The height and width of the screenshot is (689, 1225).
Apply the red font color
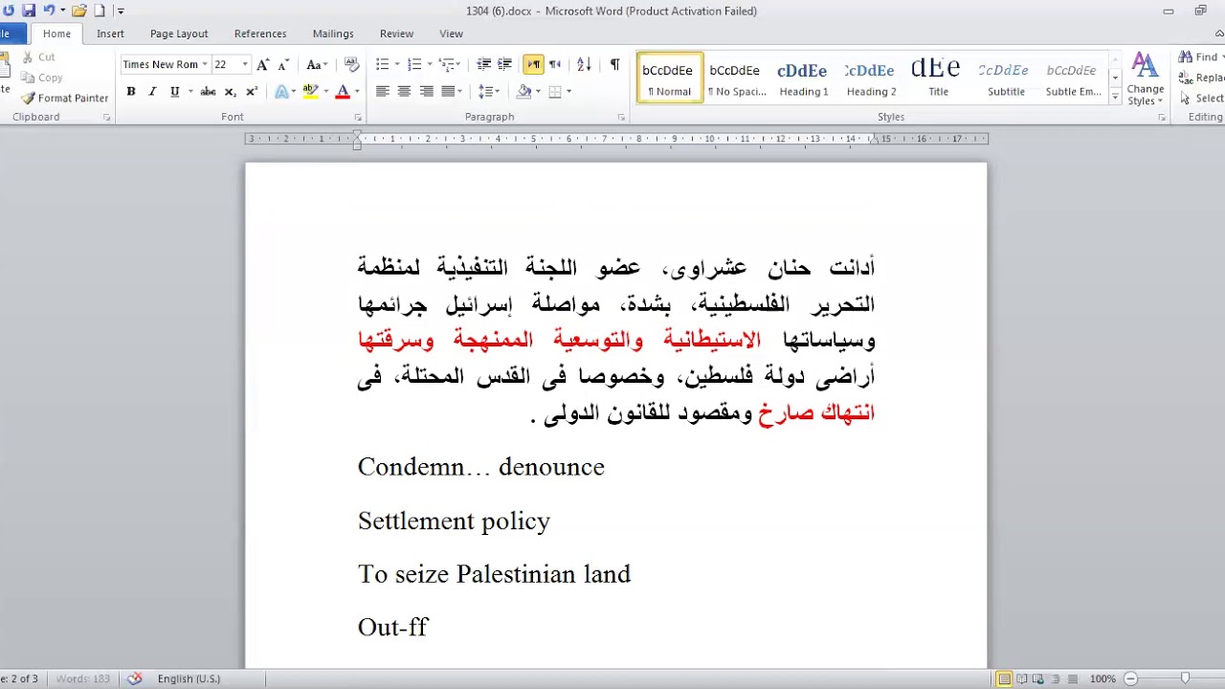(x=343, y=92)
